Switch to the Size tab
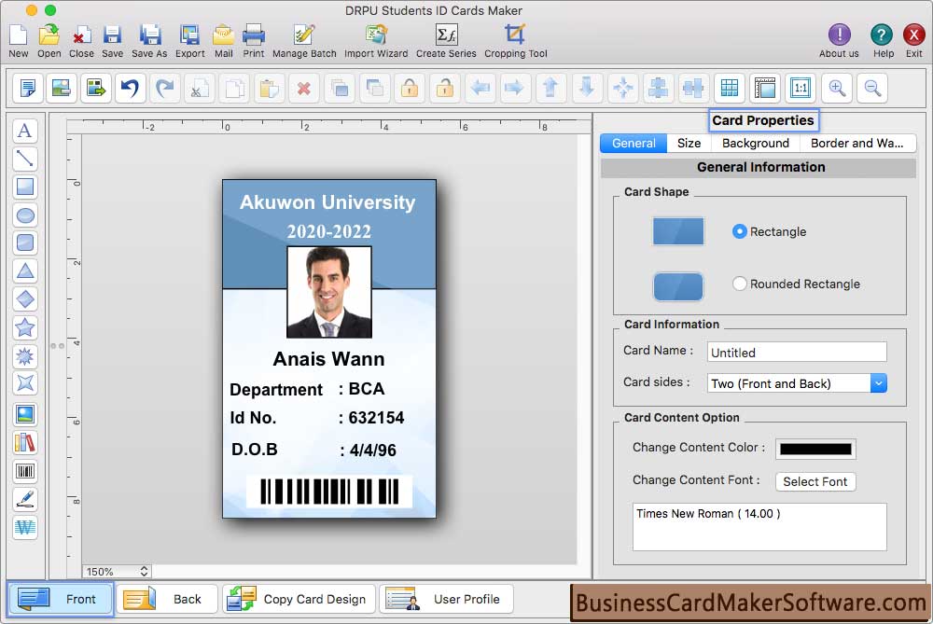 [689, 144]
